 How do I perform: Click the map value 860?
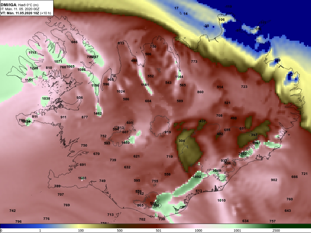200,92
